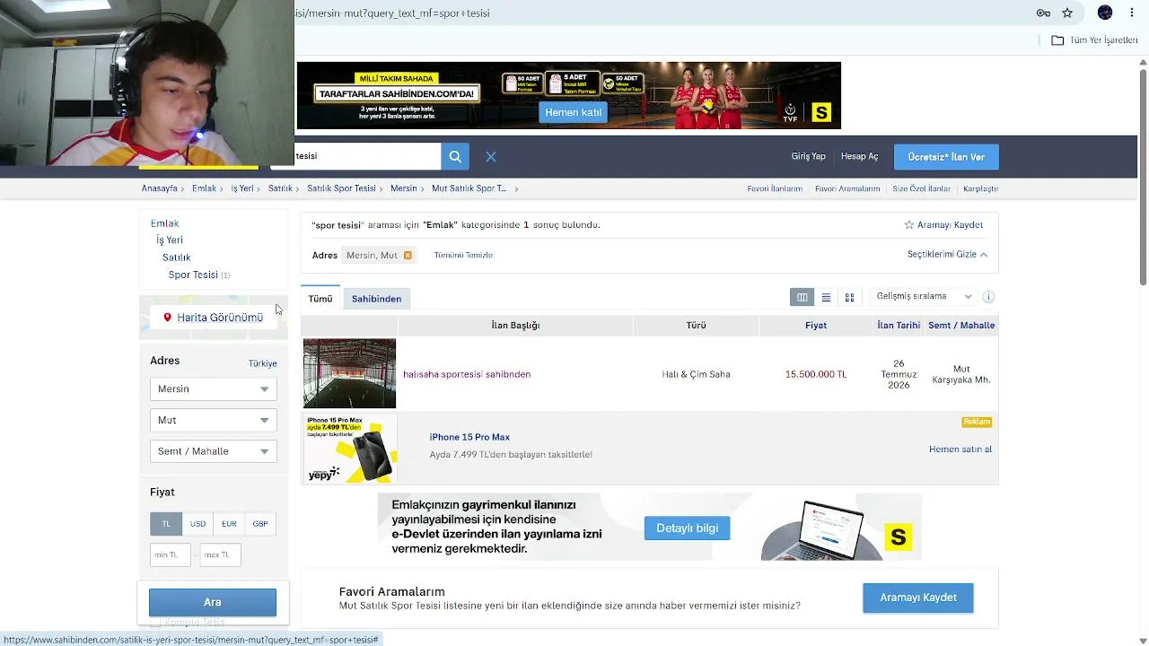Sort by the Semt / Mahalle column

(961, 325)
